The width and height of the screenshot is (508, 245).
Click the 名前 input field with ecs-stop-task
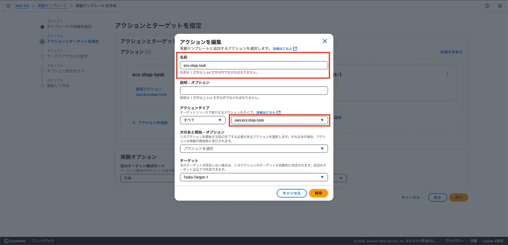tap(254, 65)
